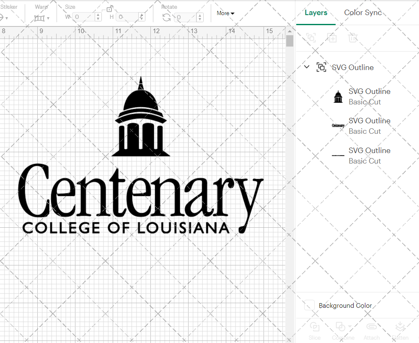Select the Warp tool icon

(x=40, y=18)
